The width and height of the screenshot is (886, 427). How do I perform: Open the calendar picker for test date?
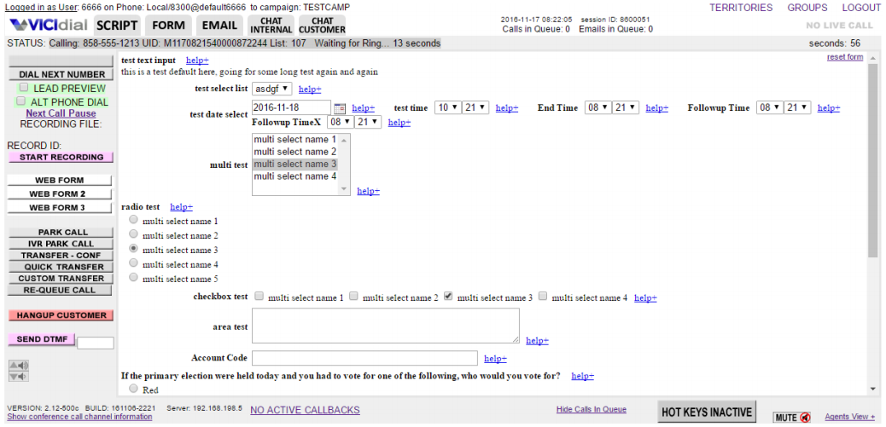[339, 108]
